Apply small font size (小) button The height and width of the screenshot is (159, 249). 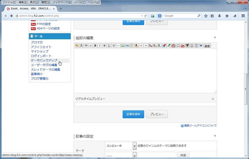click(x=91, y=46)
